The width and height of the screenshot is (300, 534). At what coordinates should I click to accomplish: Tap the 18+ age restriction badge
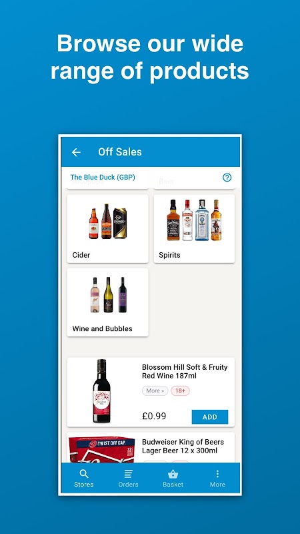click(180, 390)
